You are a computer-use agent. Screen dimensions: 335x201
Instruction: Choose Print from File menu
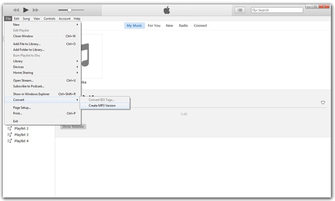click(43, 113)
